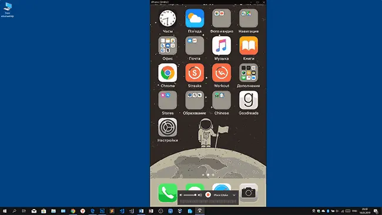This screenshot has height=215, width=382.
Task: Launch the Books (Книги) app
Action: 249,46
